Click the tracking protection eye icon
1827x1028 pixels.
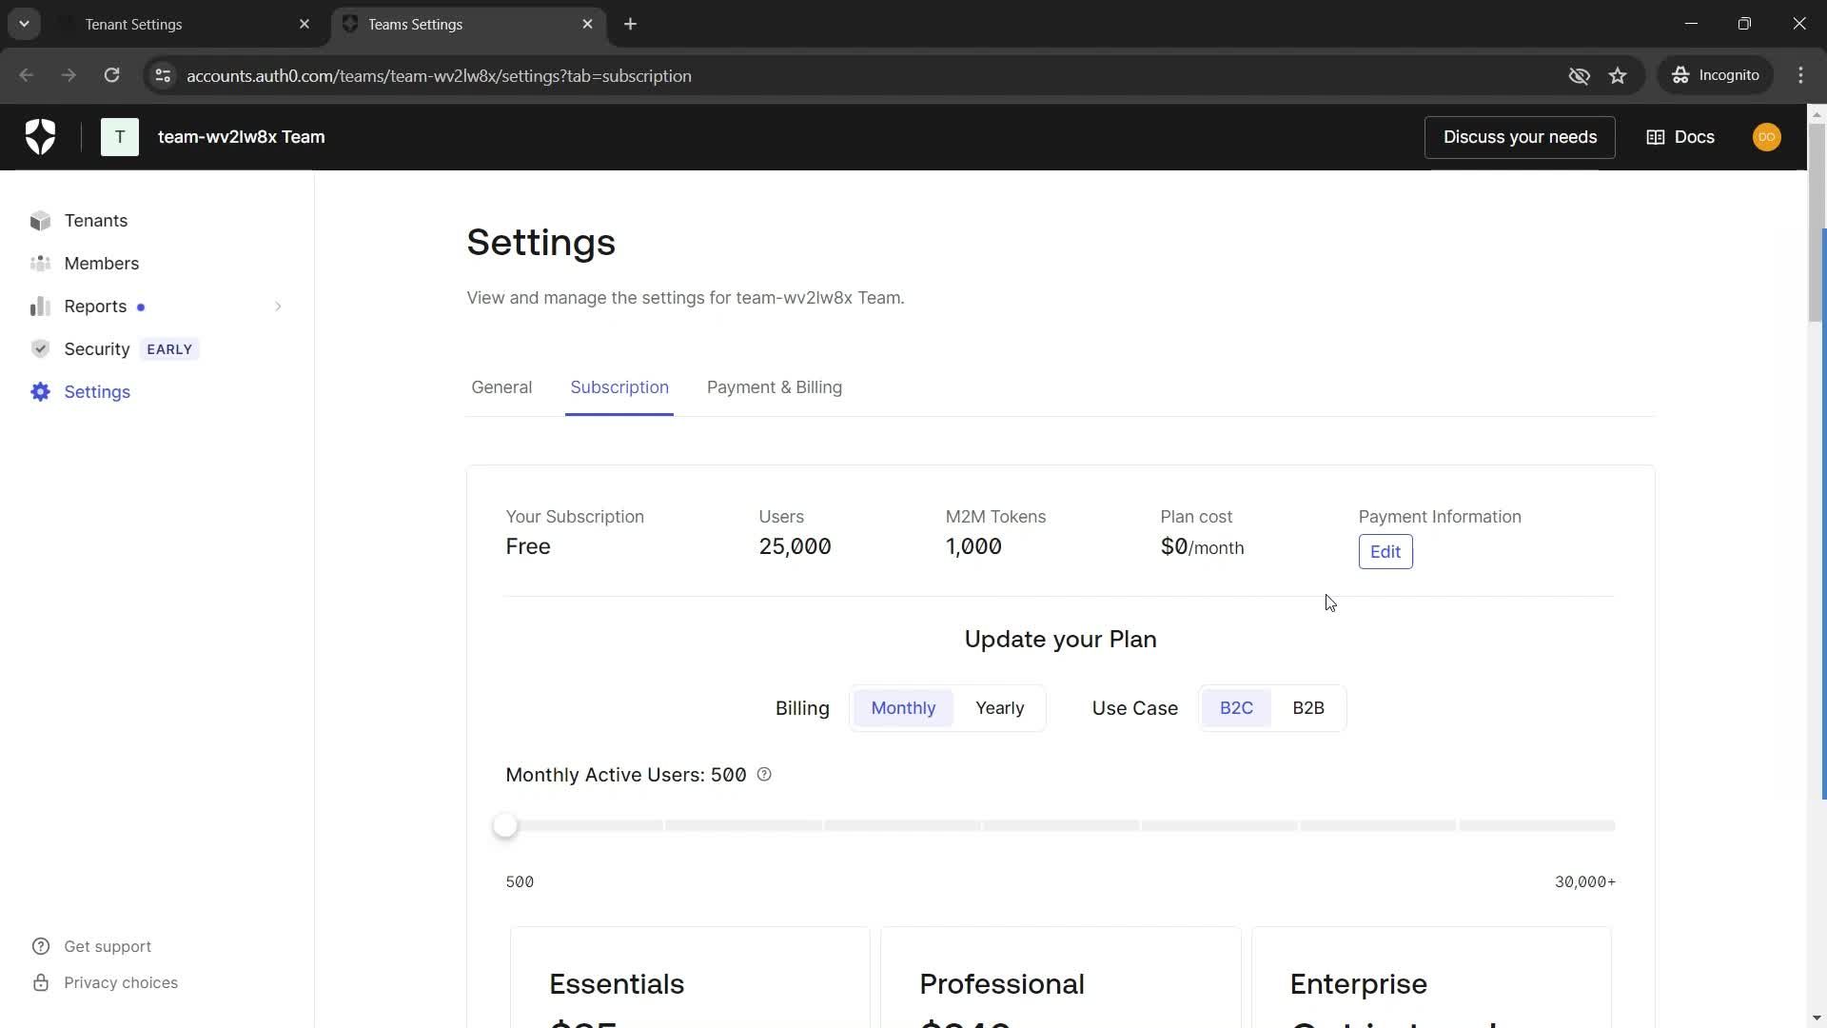click(x=1580, y=75)
